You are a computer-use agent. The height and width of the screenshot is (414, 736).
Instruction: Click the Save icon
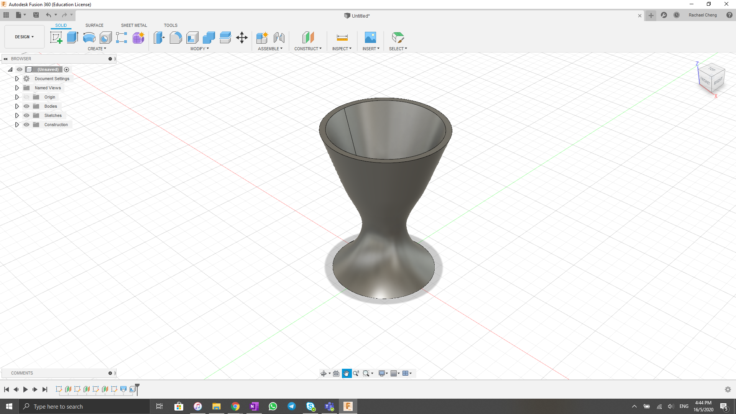click(36, 15)
